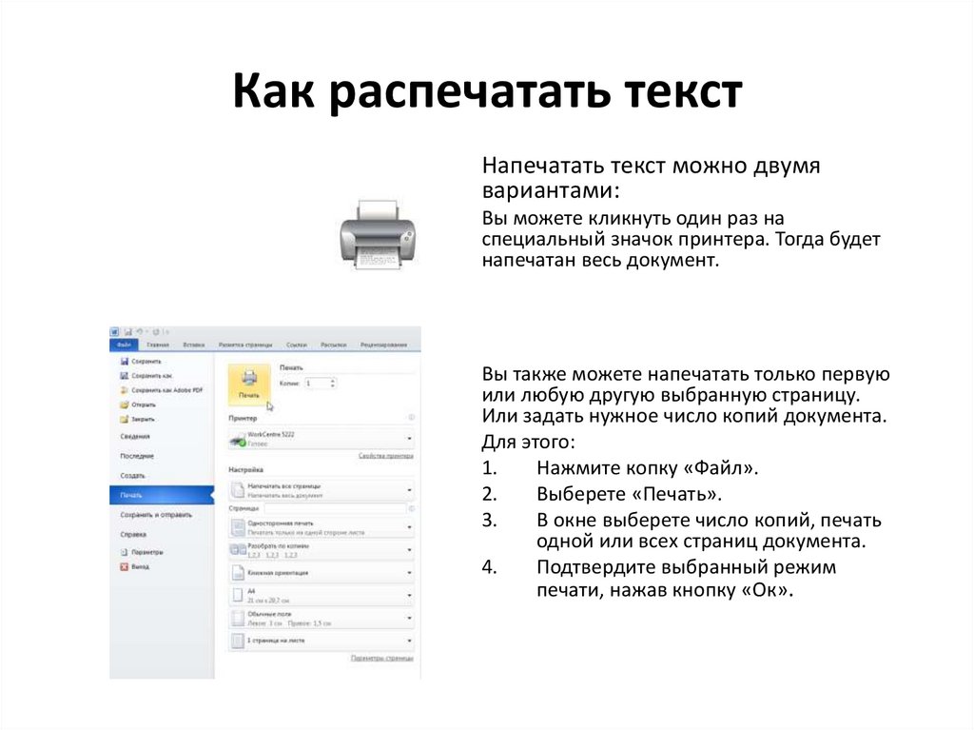974x730 pixels.
Task: Open the Рецензирование ribbon tab
Action: (383, 345)
